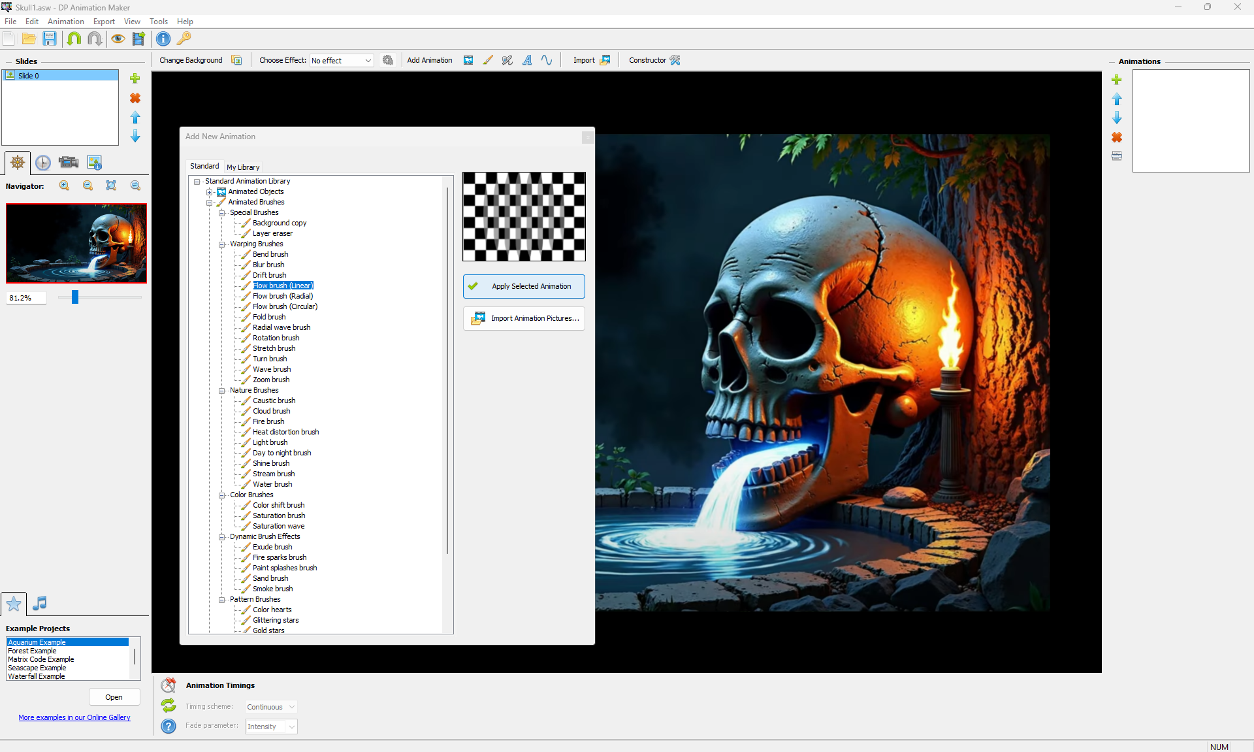
Task: Click the Preview eye icon in toolbar
Action: click(118, 39)
